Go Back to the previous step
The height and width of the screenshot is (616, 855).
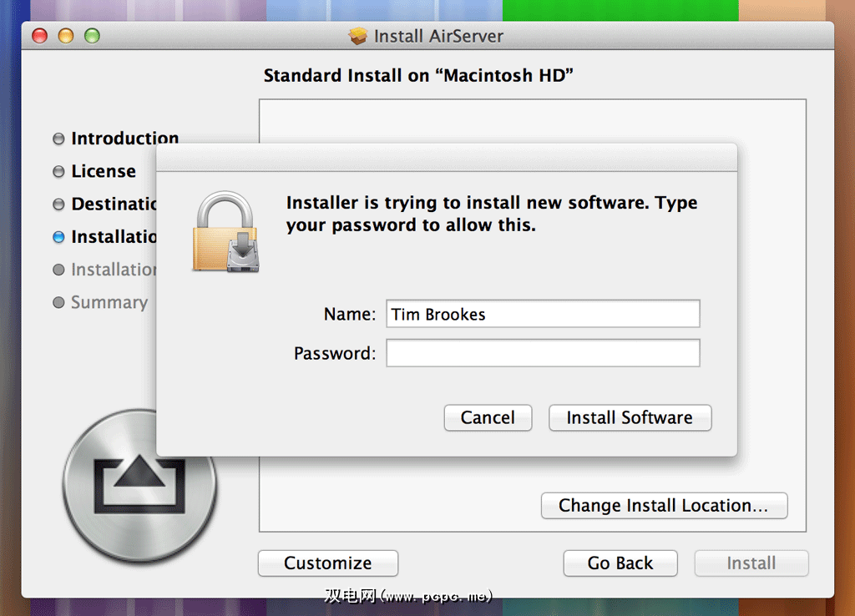coord(620,563)
